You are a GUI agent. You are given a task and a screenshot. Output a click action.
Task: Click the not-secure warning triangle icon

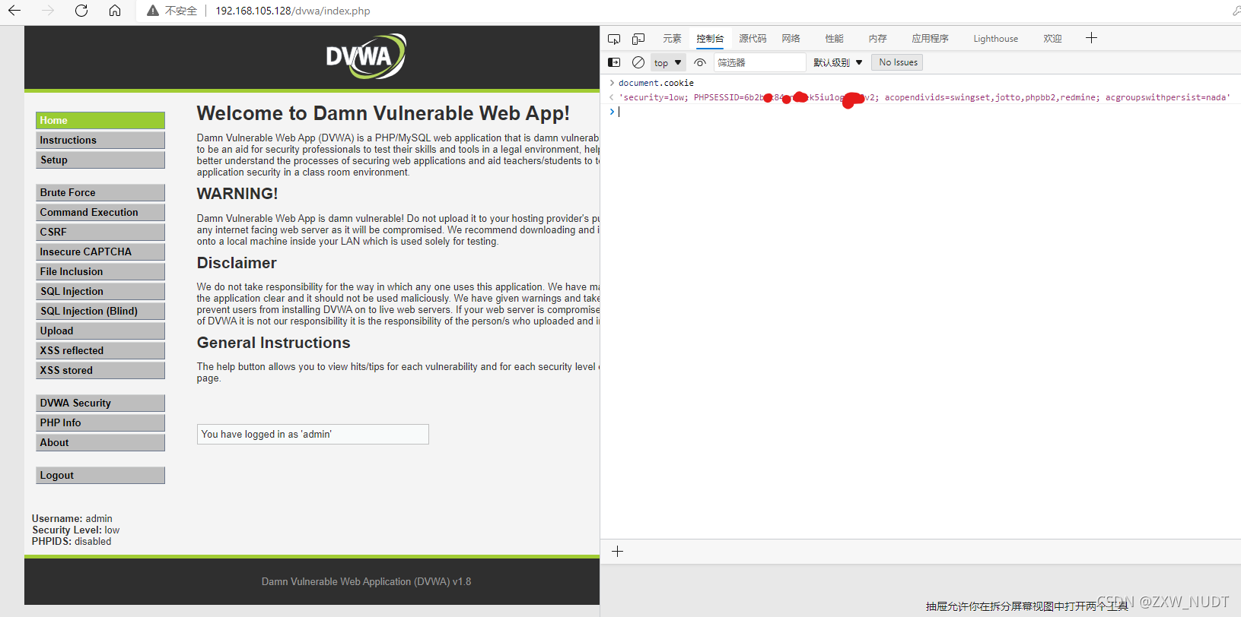click(x=153, y=11)
